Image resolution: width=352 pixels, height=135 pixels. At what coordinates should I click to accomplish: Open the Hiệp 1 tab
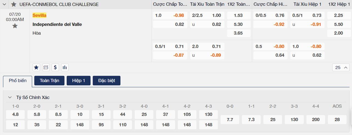(x=78, y=80)
